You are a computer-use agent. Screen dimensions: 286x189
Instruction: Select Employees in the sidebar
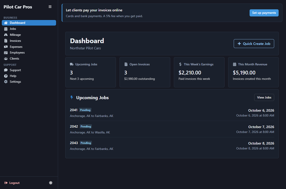tap(29, 52)
